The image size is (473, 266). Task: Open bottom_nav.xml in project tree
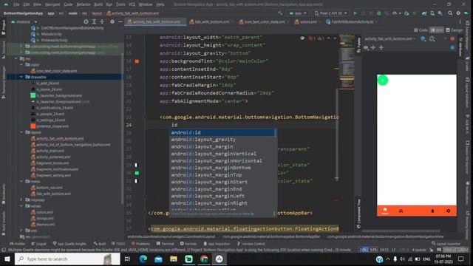[47, 188]
